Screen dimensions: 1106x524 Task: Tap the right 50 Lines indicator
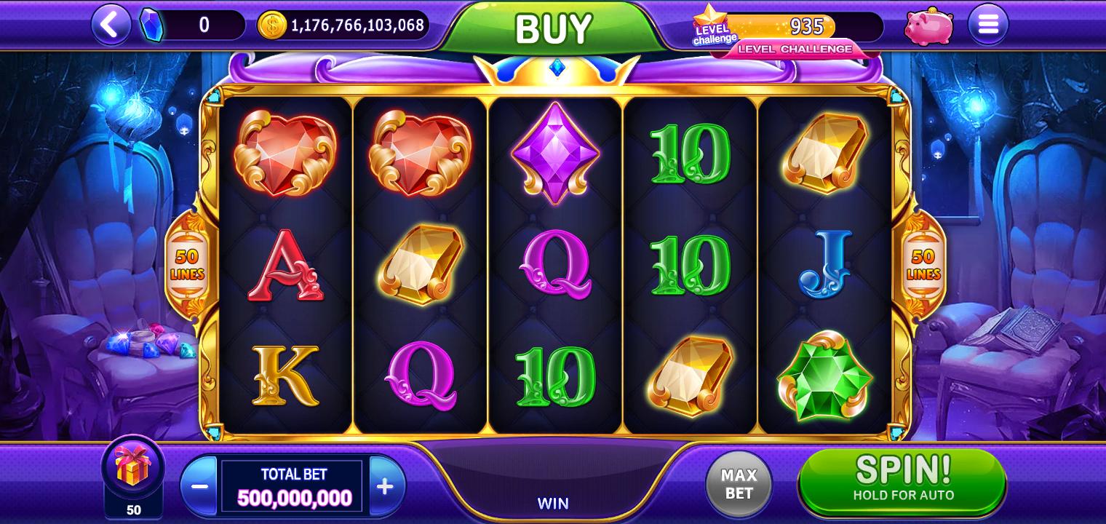pyautogui.click(x=923, y=265)
